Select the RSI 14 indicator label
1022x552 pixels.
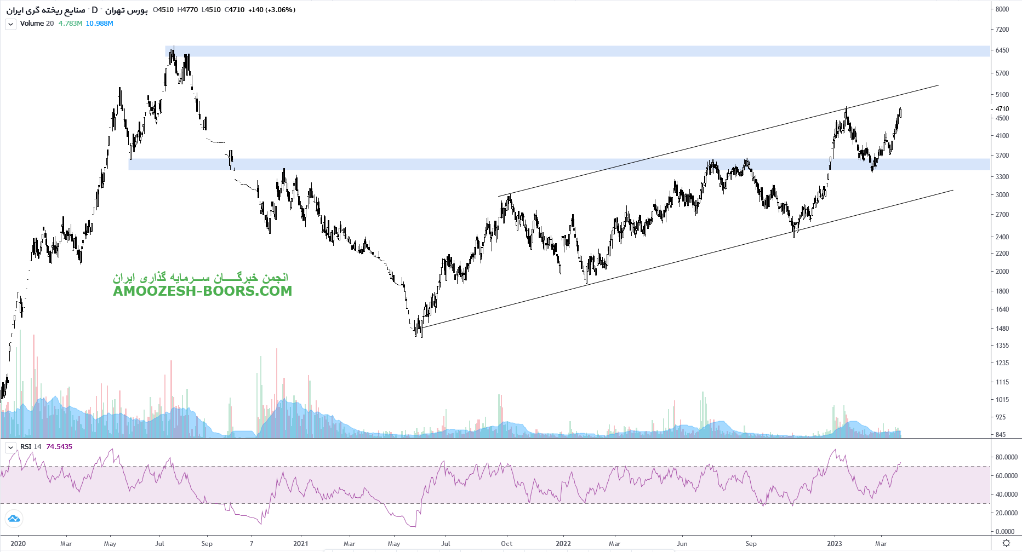(31, 447)
